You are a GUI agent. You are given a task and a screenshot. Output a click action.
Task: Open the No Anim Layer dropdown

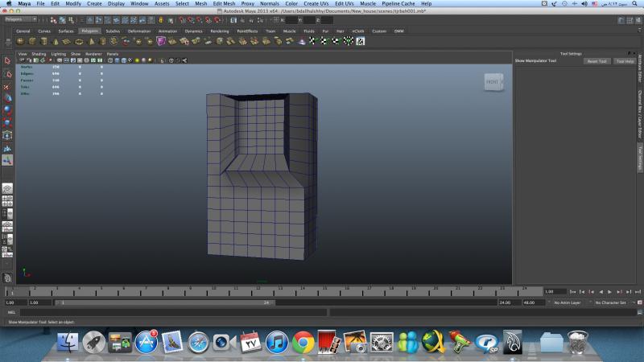tap(568, 302)
